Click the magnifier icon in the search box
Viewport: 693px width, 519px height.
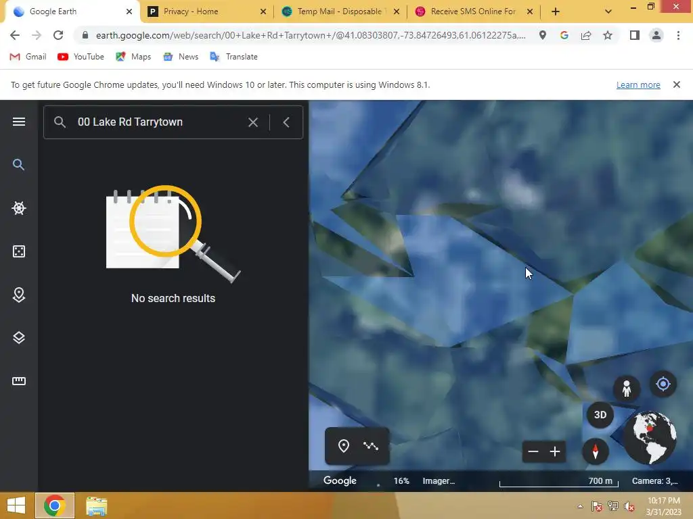[x=60, y=122]
